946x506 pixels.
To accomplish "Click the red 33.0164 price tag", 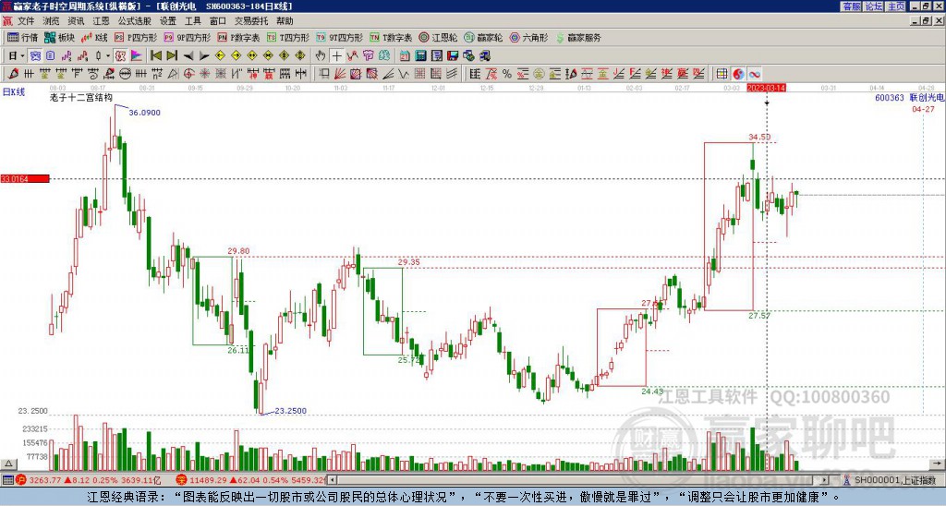I will (25, 178).
